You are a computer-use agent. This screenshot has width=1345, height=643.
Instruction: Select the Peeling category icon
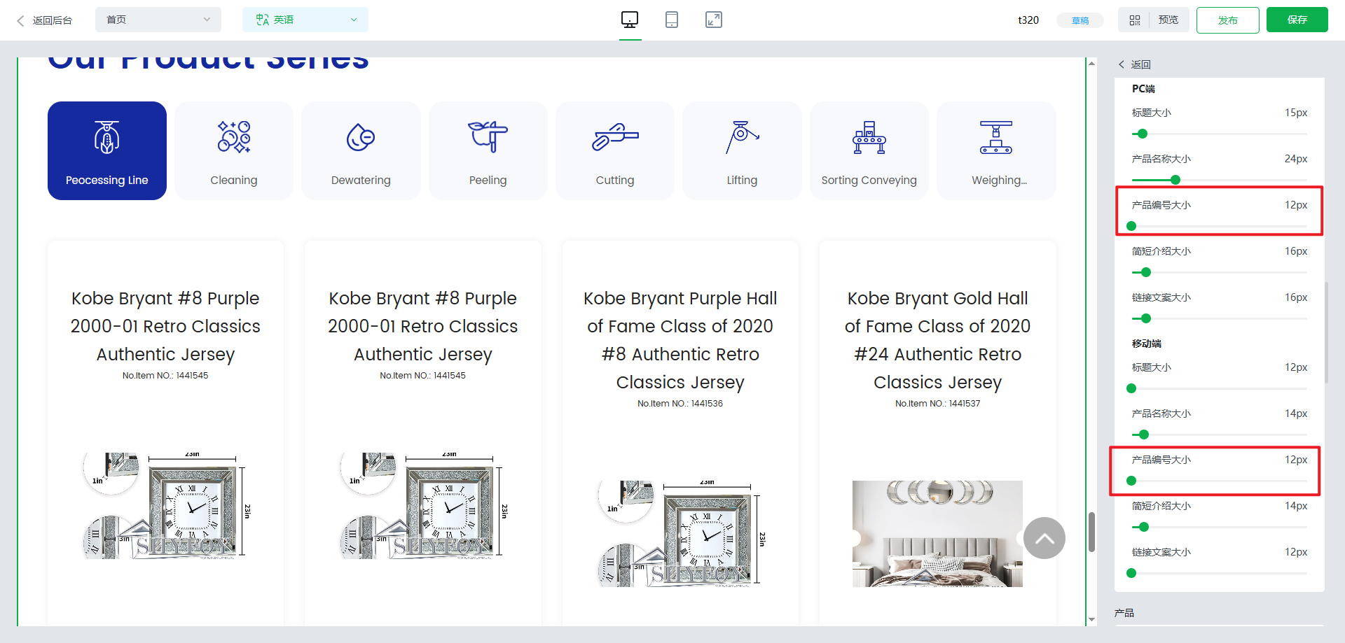coord(488,137)
